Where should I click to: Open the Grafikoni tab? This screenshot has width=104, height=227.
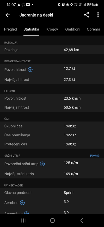pos(73,29)
